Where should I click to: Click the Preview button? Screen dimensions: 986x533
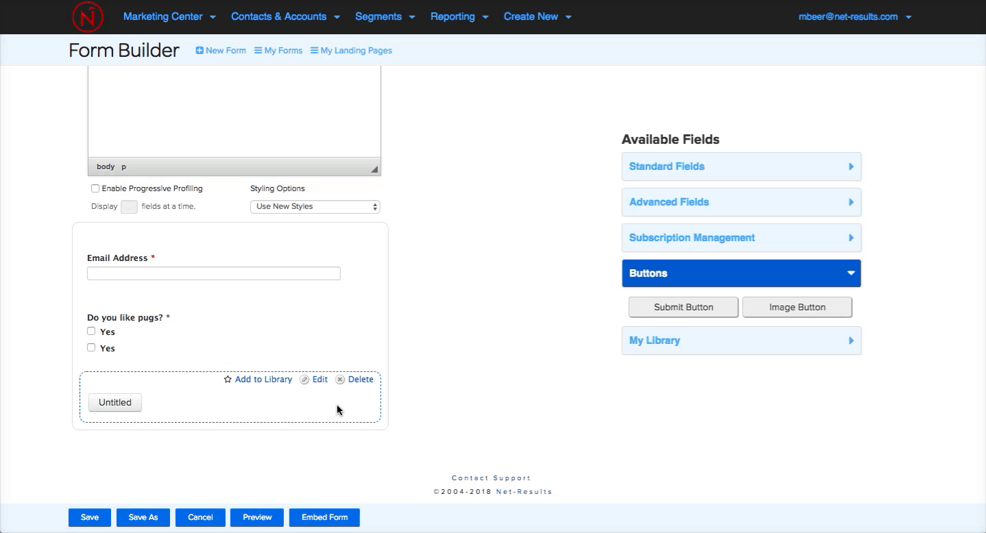257,517
